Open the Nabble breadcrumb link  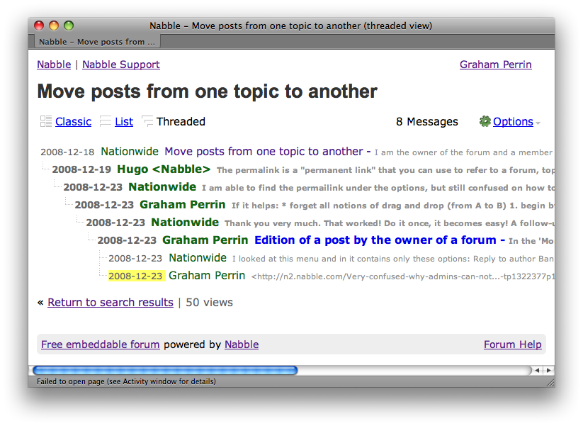click(x=54, y=65)
